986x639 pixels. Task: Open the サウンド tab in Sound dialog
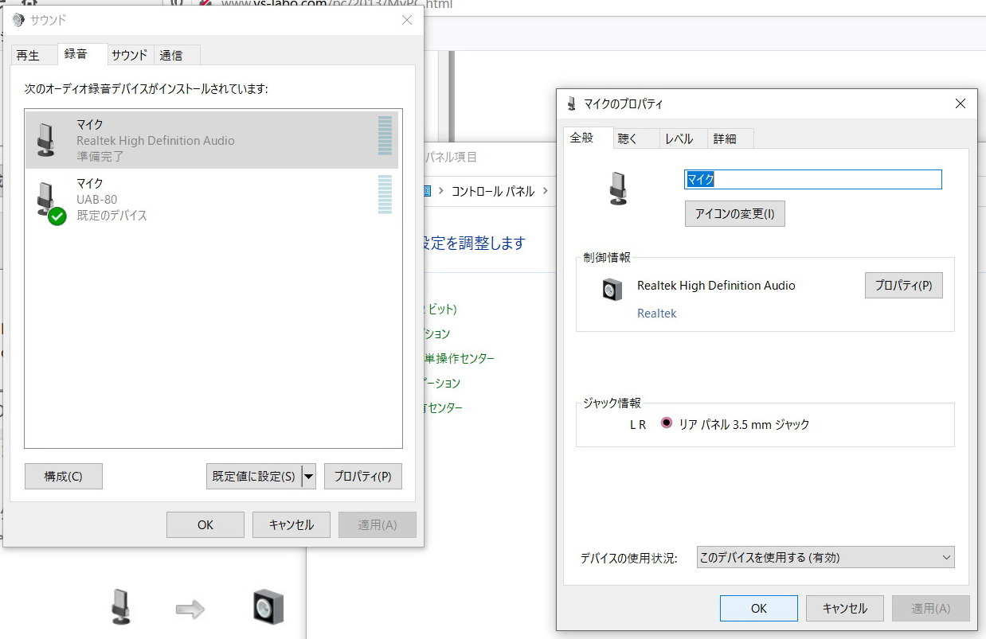point(129,55)
